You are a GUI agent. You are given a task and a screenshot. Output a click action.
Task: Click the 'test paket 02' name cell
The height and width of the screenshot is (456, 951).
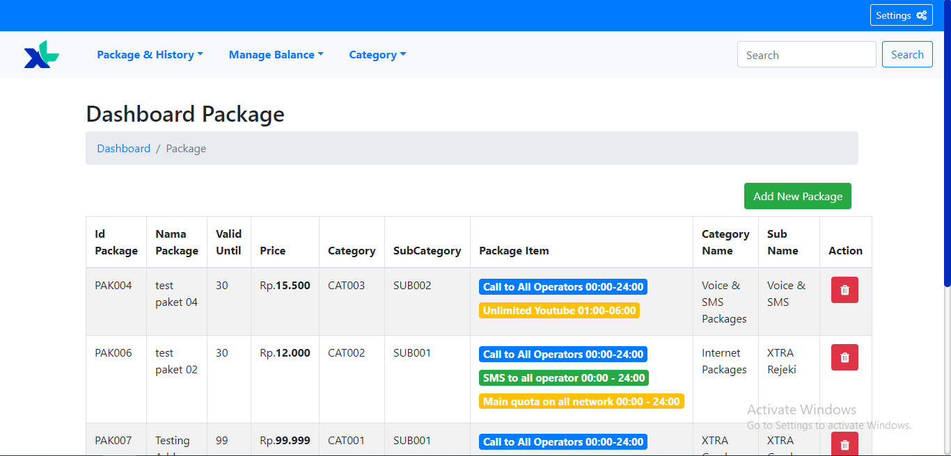177,380
